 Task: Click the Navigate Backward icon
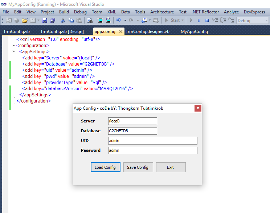144,20
